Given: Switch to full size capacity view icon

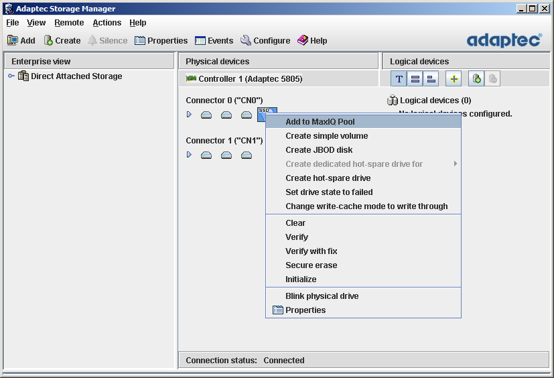Looking at the screenshot, I should [x=415, y=79].
